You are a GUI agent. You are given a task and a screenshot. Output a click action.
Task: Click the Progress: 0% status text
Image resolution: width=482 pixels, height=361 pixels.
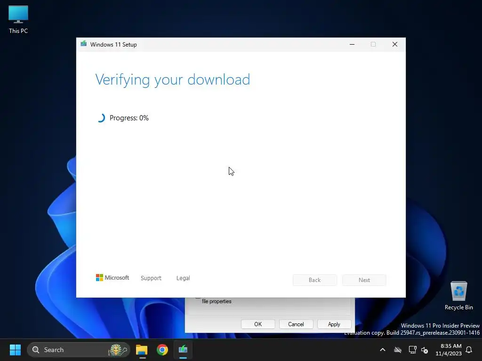[129, 118]
